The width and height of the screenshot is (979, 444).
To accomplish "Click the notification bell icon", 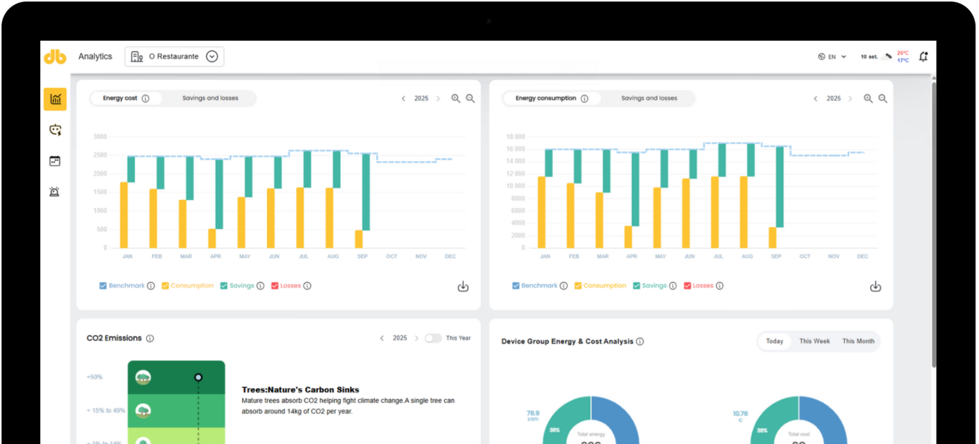I will [x=923, y=57].
